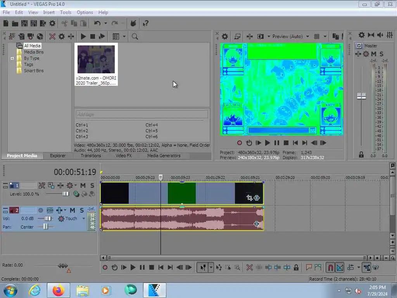This screenshot has height=298, width=397.
Task: Click the Undo arrow icon
Action: click(x=97, y=24)
